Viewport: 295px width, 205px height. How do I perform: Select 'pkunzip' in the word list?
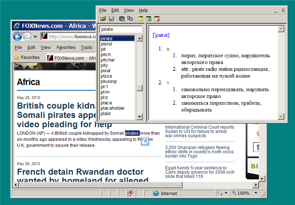(117, 82)
